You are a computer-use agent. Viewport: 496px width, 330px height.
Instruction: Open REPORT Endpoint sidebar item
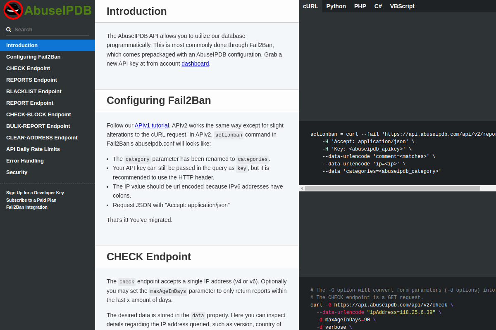point(48,103)
